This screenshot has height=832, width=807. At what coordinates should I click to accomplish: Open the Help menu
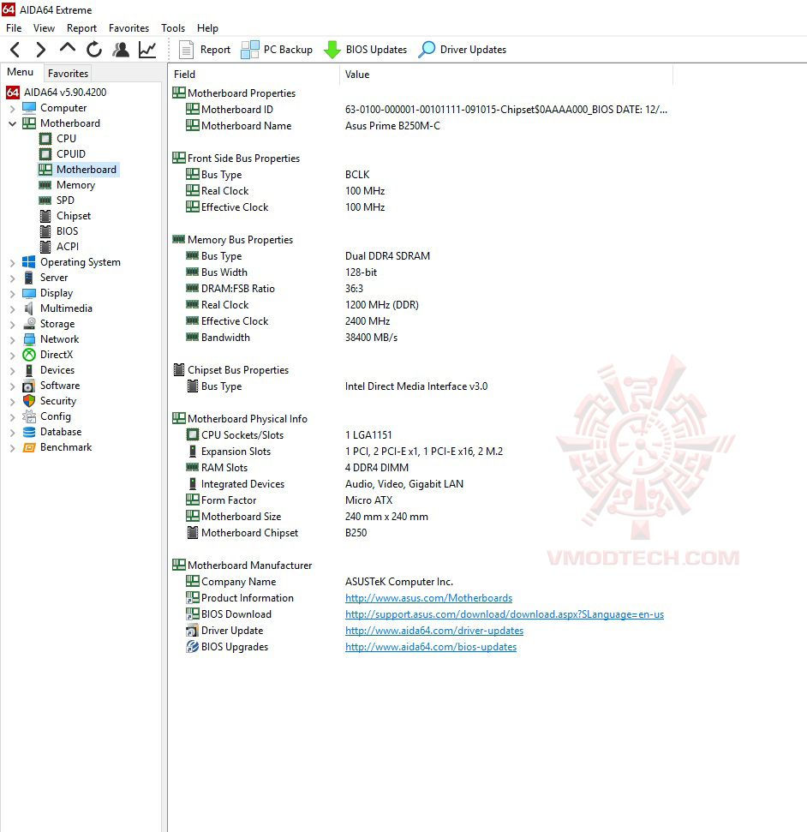[x=207, y=28]
